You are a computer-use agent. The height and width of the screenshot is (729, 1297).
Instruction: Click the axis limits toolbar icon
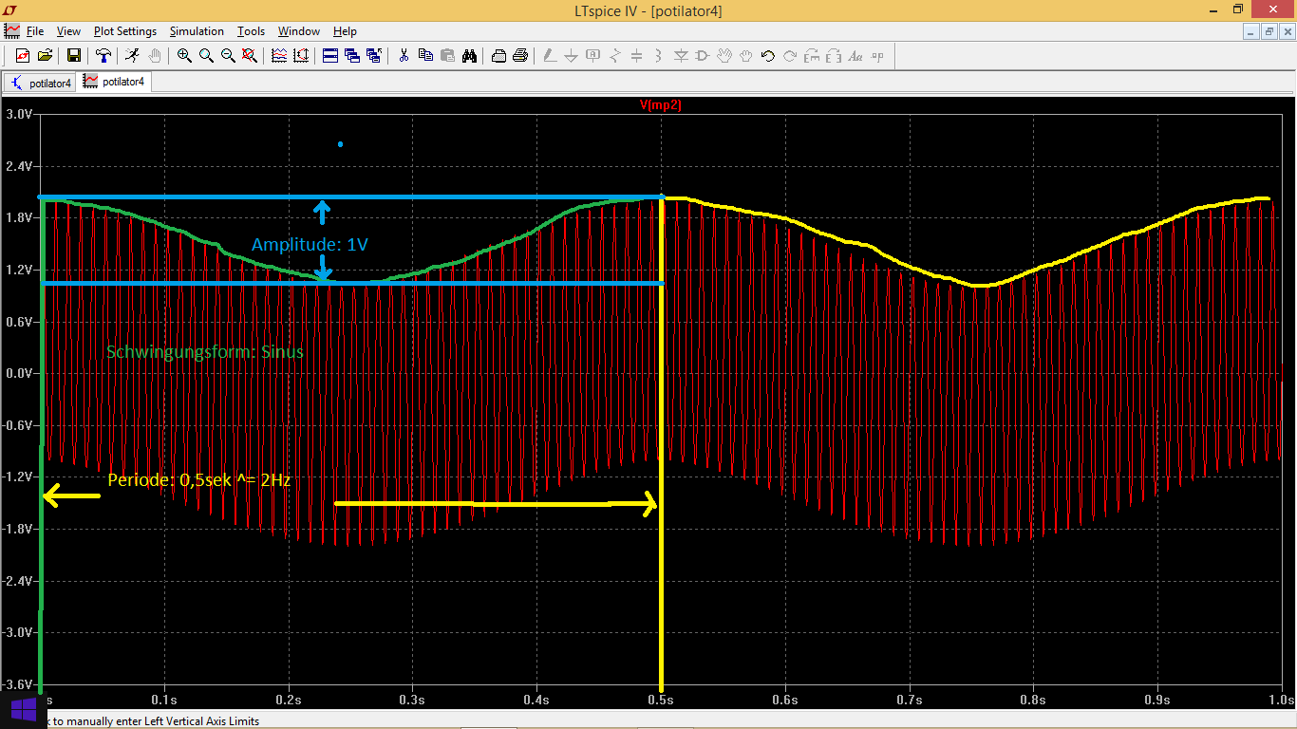coord(301,56)
